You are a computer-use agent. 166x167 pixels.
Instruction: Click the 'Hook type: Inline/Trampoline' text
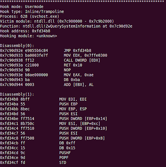point(32,12)
